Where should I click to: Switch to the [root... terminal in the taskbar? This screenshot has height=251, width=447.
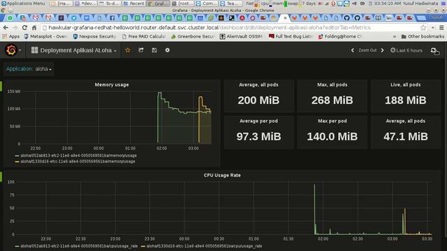[182, 3]
